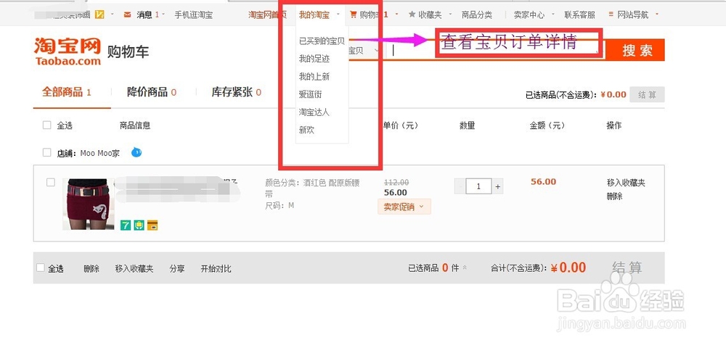Select 新欢 from the menu
Screen dimensions: 726x348
tap(306, 130)
